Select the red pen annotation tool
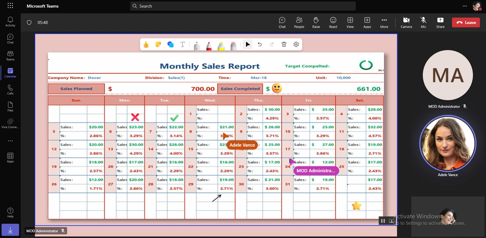This screenshot has width=486, height=238. pos(209,45)
